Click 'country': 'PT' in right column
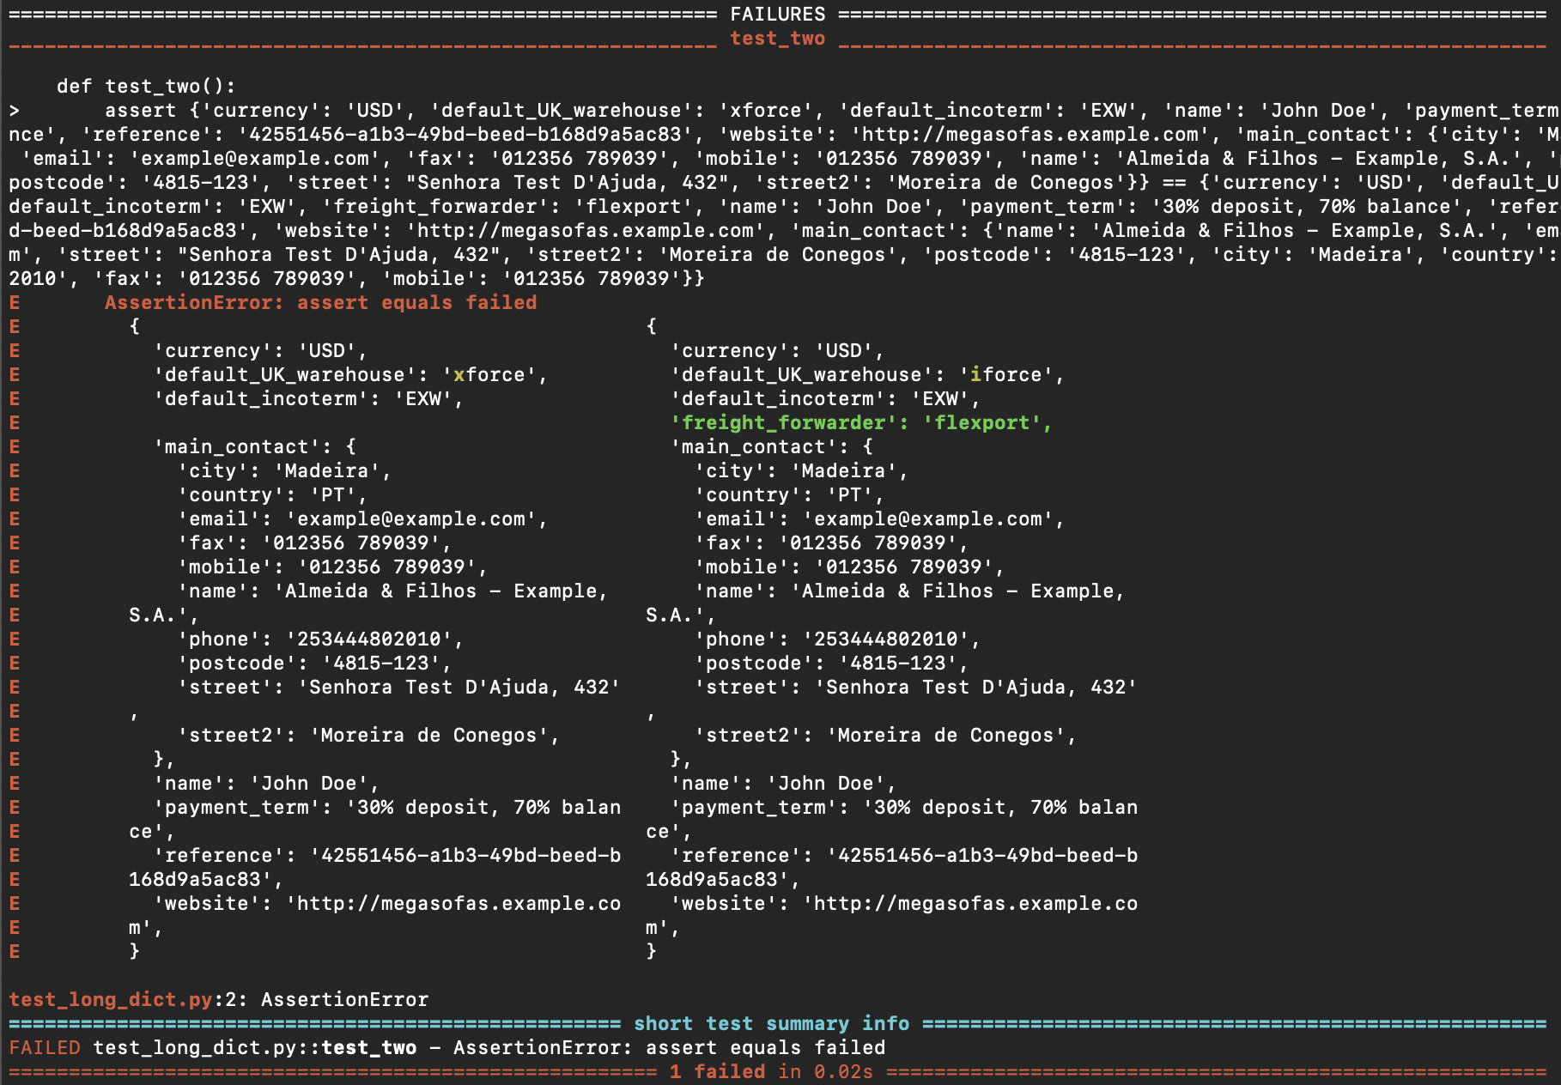 [789, 494]
